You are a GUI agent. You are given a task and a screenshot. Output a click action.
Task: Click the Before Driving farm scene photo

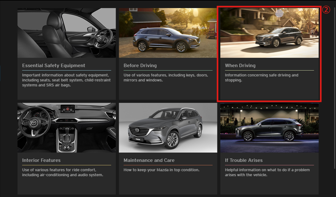coord(168,33)
